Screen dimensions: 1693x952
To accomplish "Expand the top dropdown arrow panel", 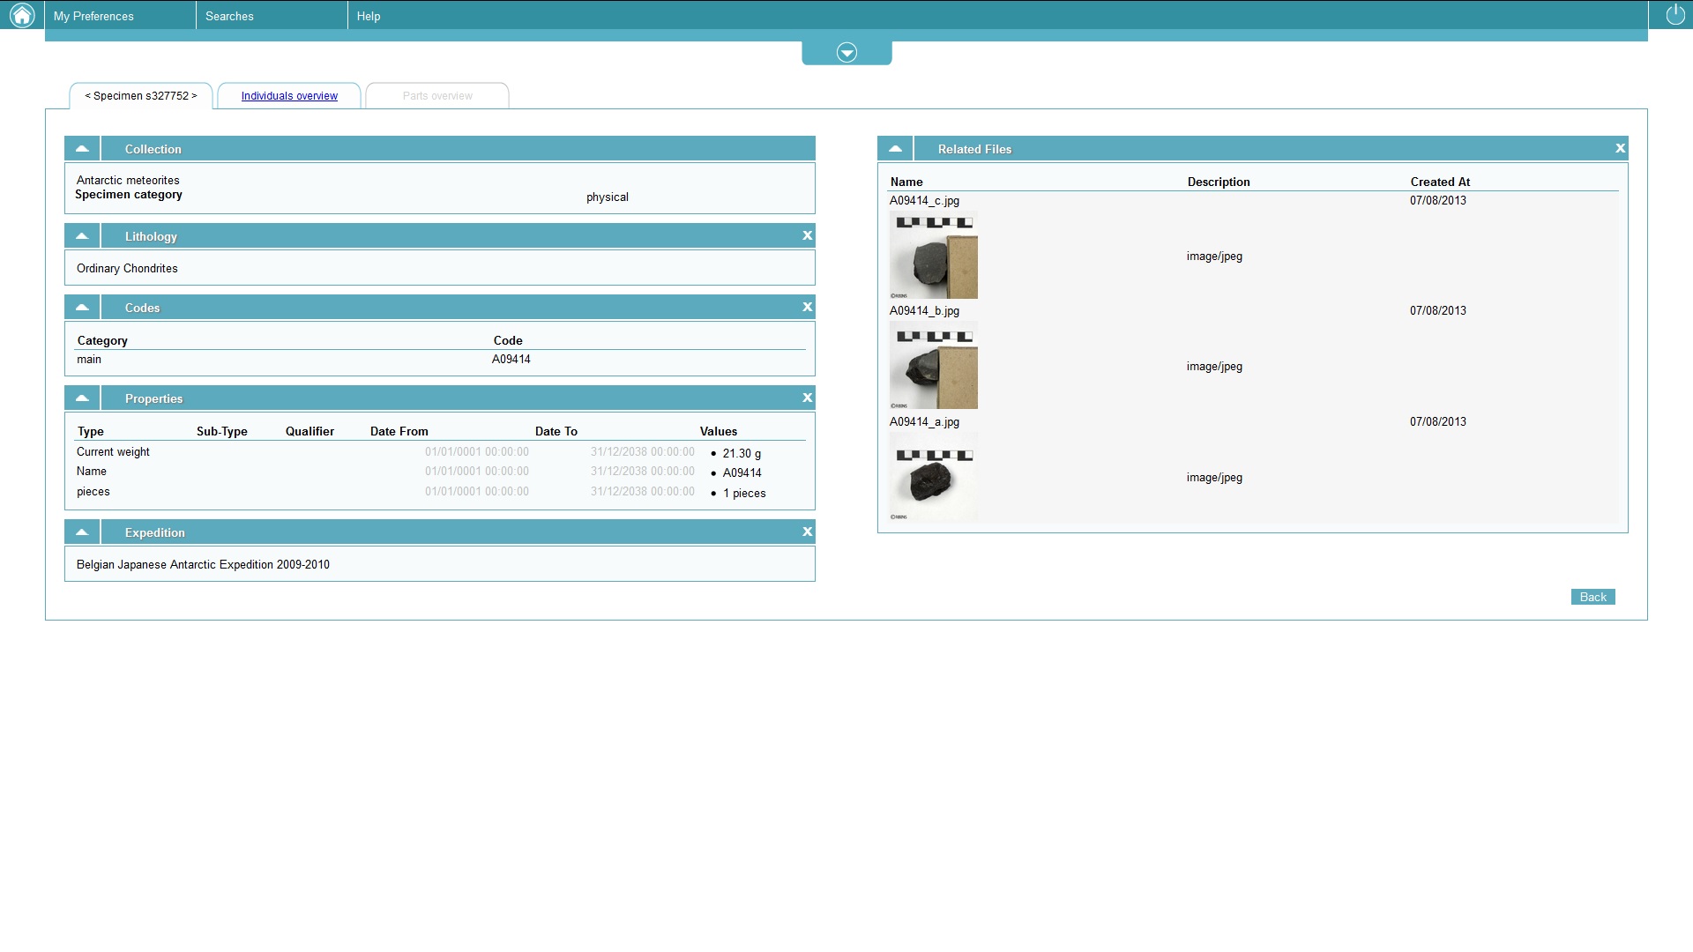I will tap(846, 53).
